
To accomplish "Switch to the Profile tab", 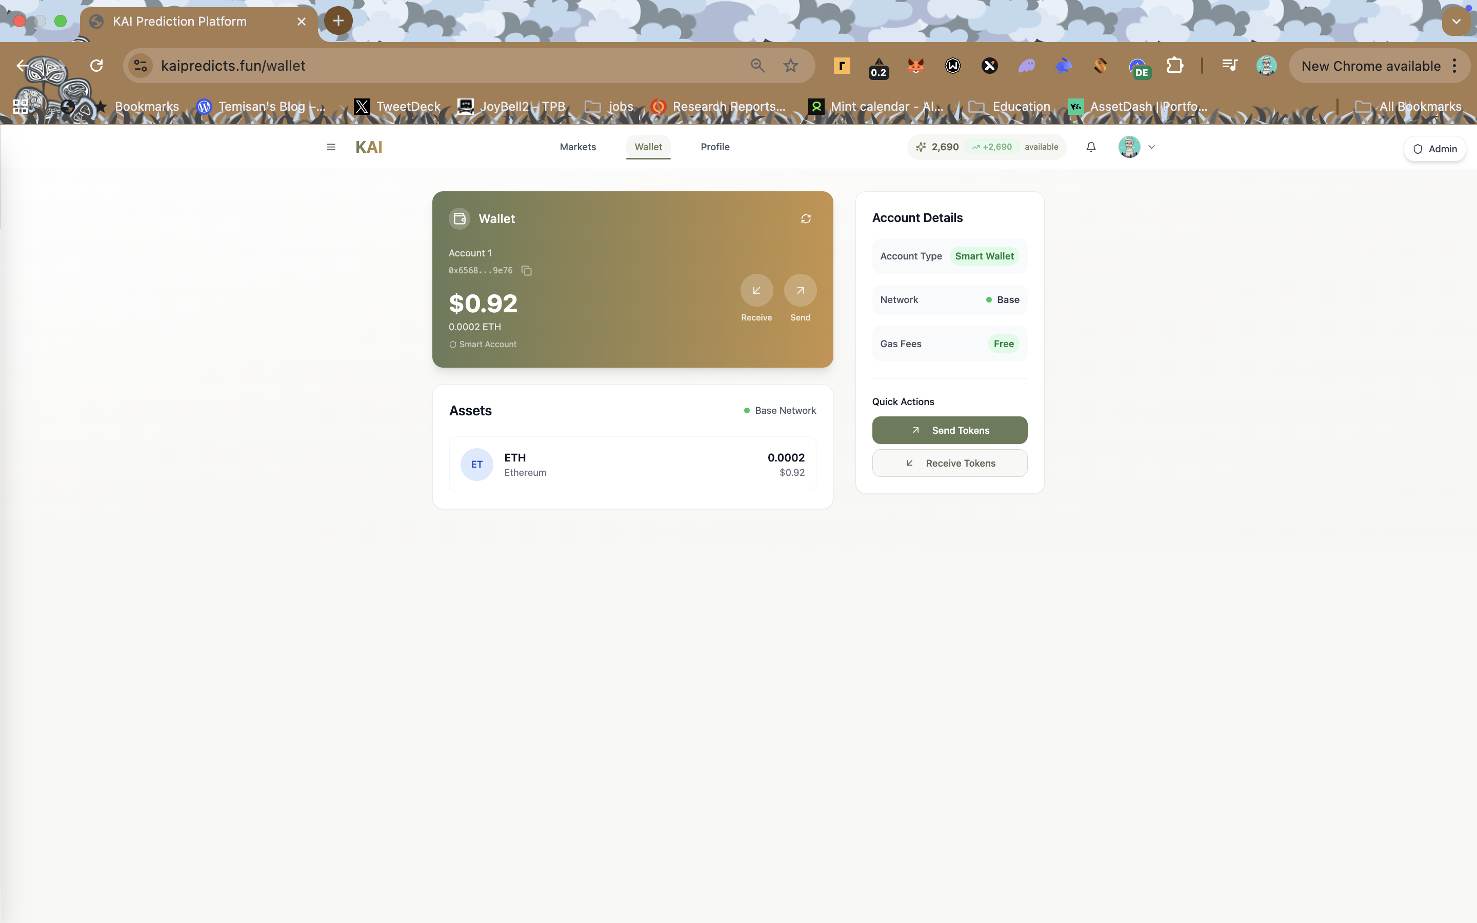I will pyautogui.click(x=715, y=147).
